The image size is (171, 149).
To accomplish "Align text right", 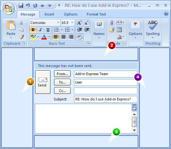I will 71,37.
